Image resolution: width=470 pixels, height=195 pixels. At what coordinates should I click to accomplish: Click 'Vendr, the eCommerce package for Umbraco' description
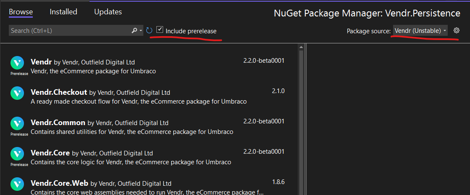point(93,72)
